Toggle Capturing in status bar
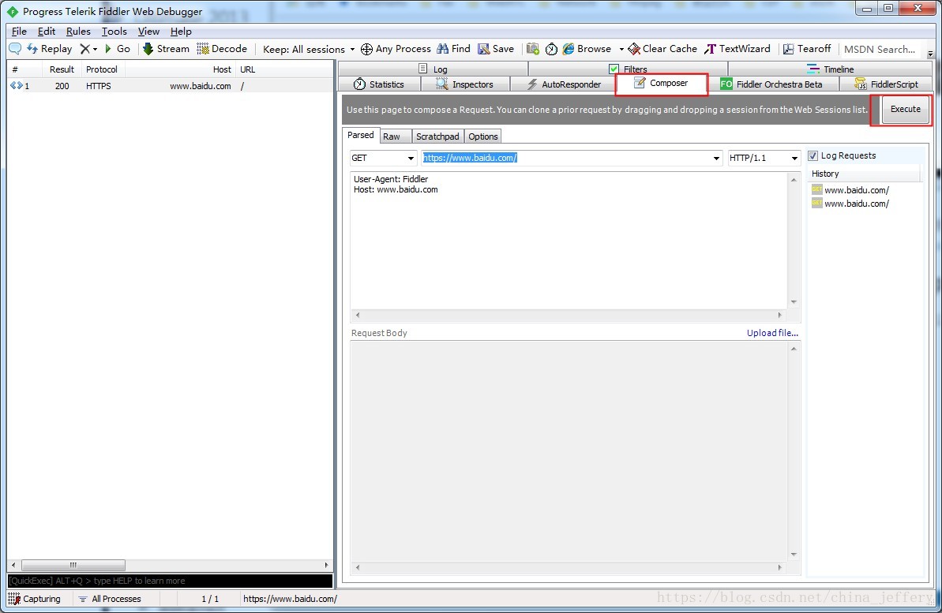Viewport: 942px width, 613px height. pos(35,599)
